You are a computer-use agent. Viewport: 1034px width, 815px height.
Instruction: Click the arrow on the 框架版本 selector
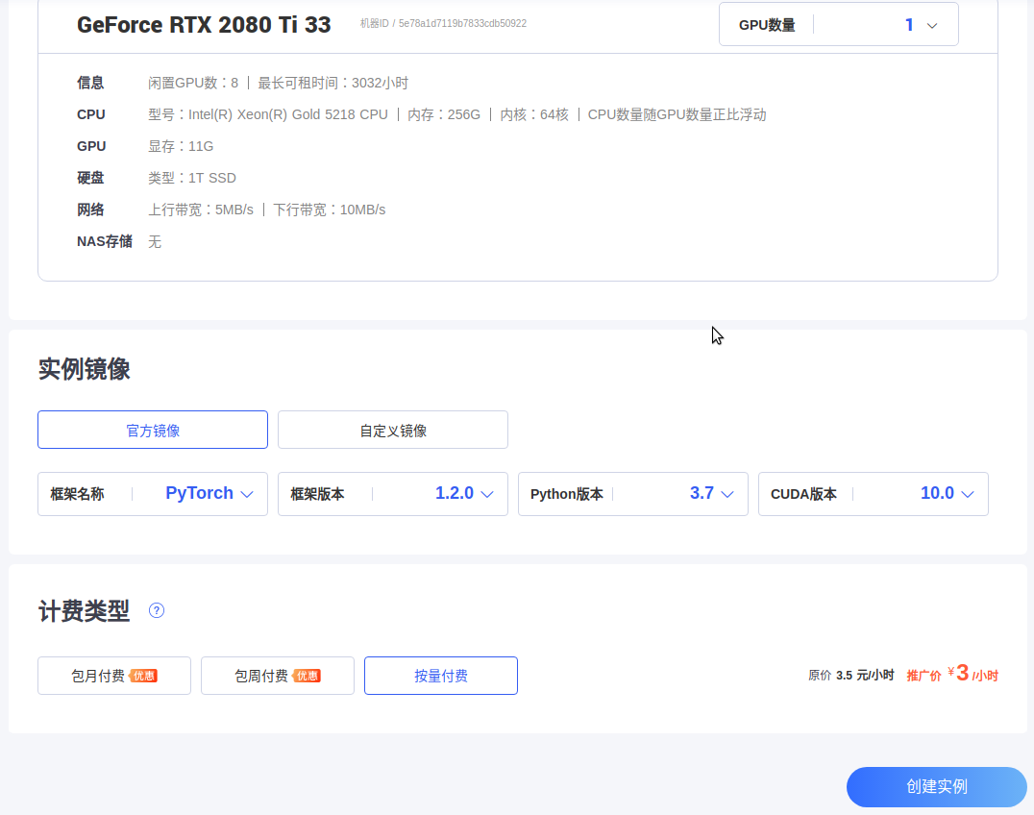click(x=485, y=493)
